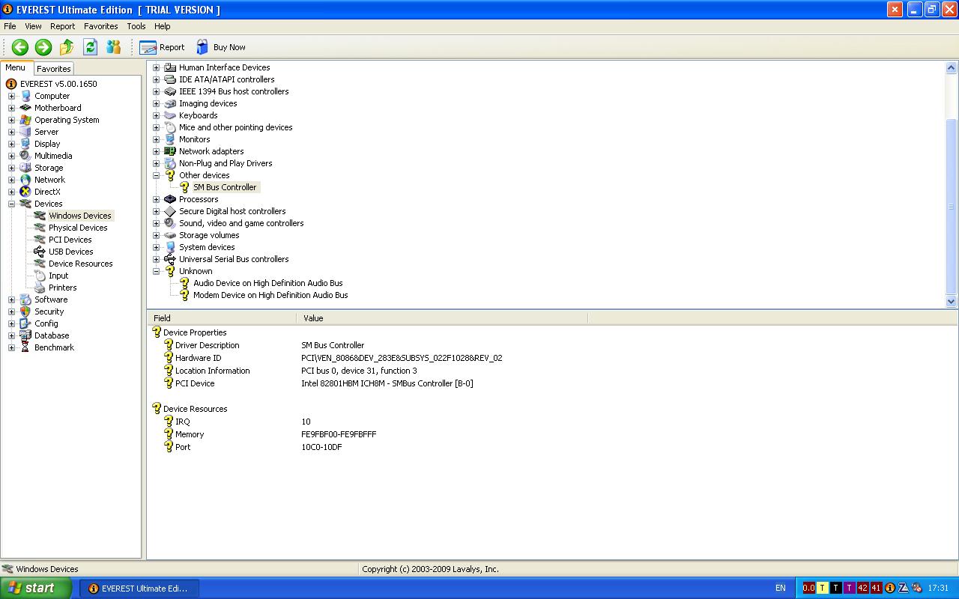Click the Secure Digital host controllers icon
The height and width of the screenshot is (599, 959).
(170, 211)
